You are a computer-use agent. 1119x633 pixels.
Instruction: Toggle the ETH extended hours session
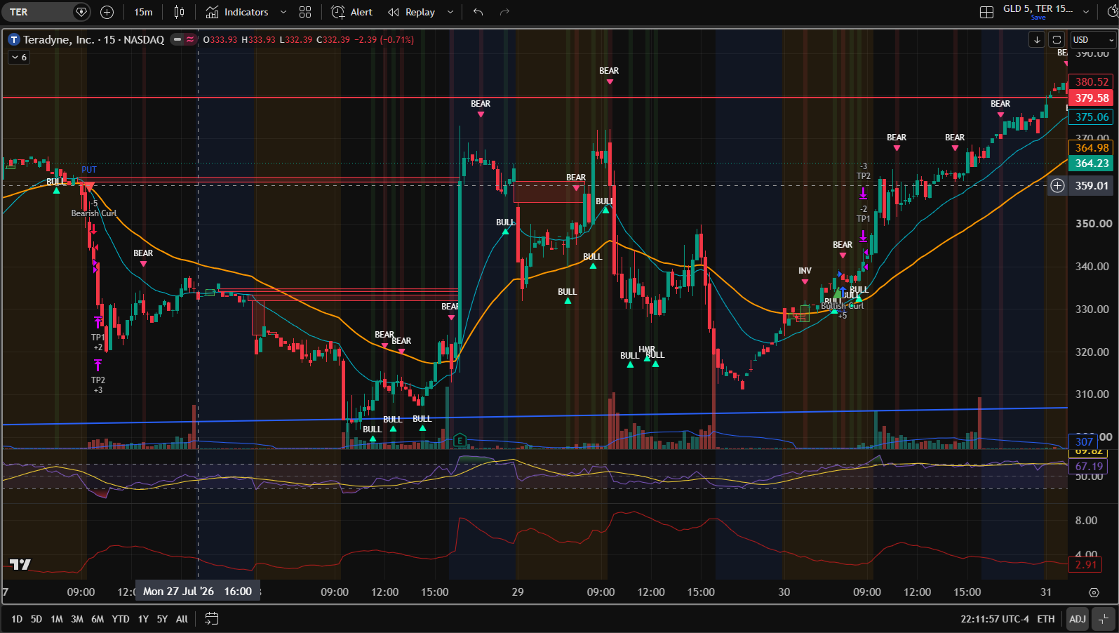1046,619
